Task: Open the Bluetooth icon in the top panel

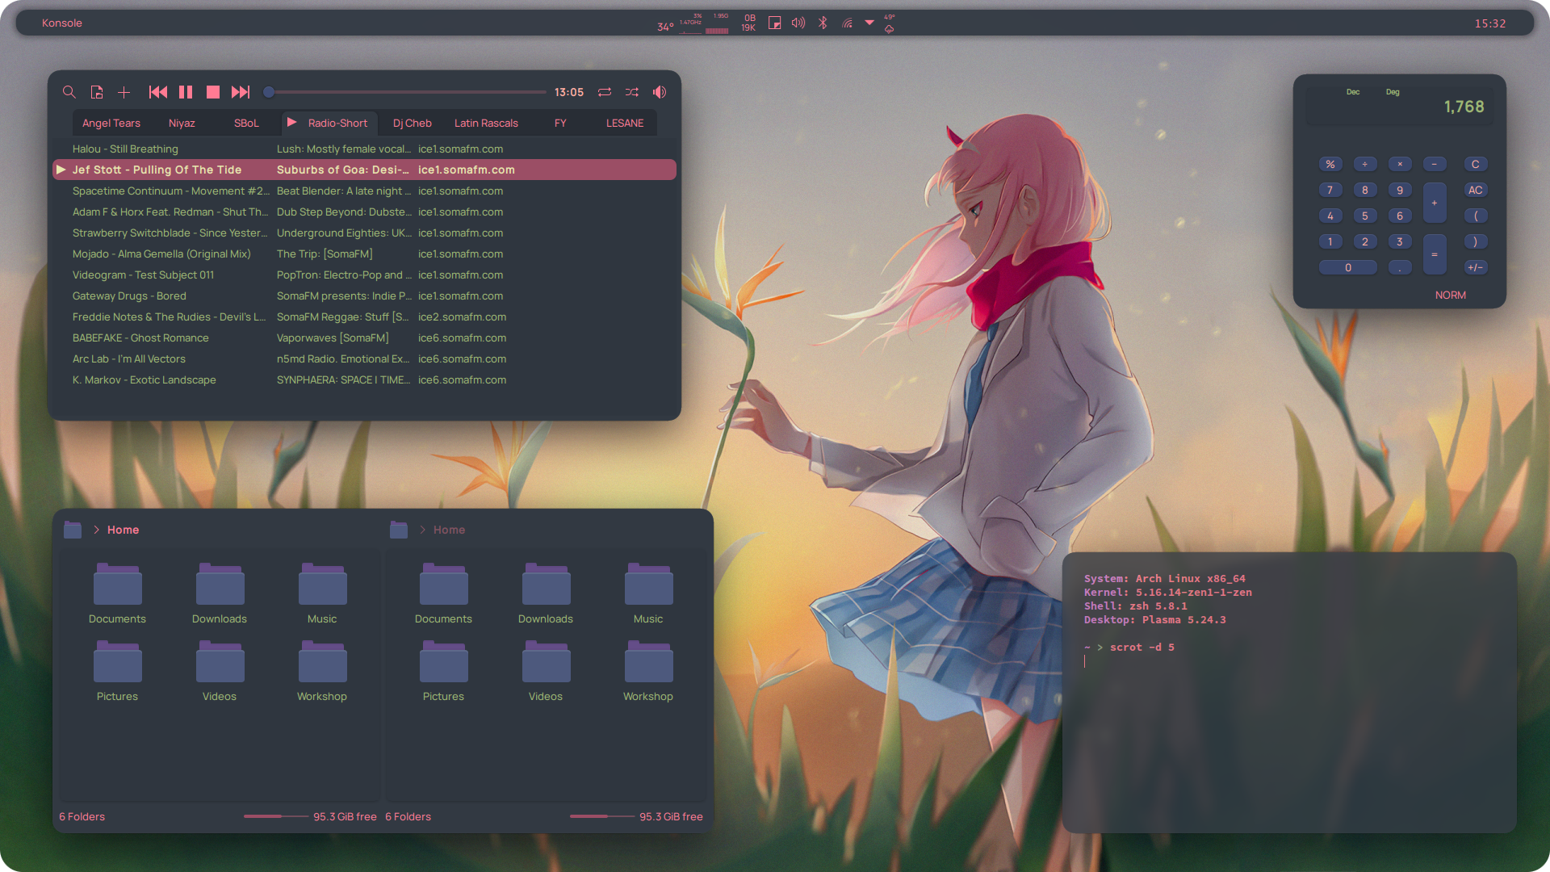Action: (823, 23)
